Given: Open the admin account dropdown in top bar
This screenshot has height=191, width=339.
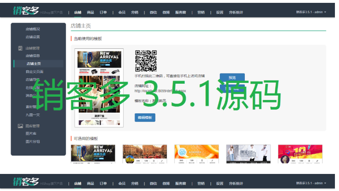Looking at the screenshot, I should (x=311, y=12).
